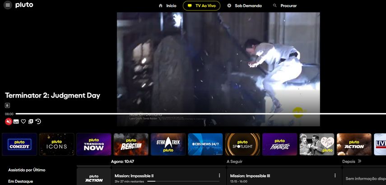
Task: Select TV Ao Vivo tab
Action: [201, 6]
